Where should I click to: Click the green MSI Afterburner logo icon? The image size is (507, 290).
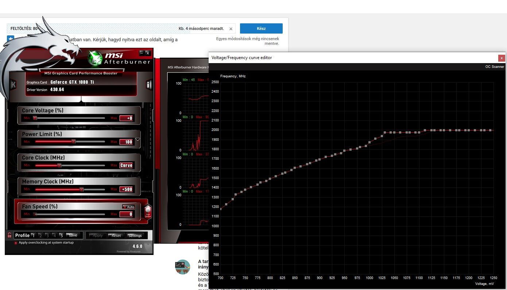point(95,59)
